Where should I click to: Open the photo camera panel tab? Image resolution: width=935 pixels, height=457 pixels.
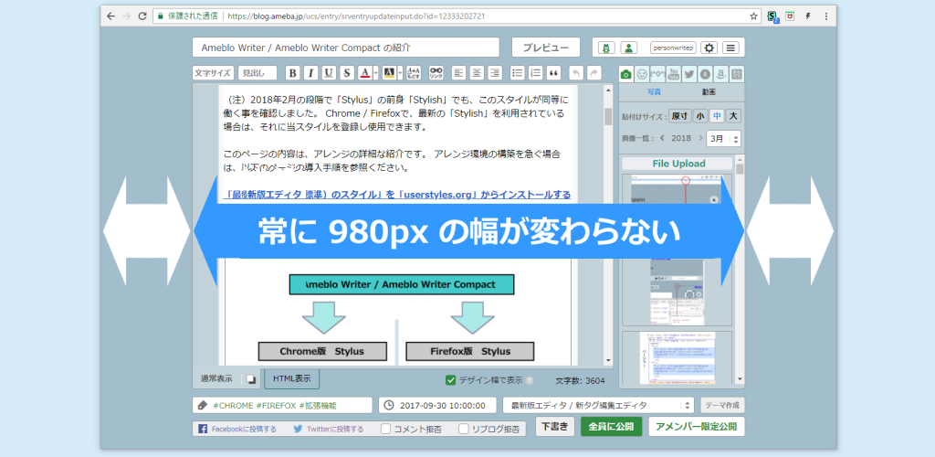pyautogui.click(x=626, y=74)
